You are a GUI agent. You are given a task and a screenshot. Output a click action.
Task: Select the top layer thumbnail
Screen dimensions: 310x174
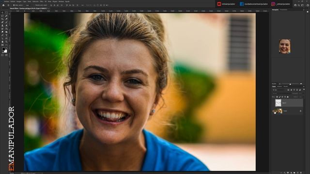tap(278, 103)
